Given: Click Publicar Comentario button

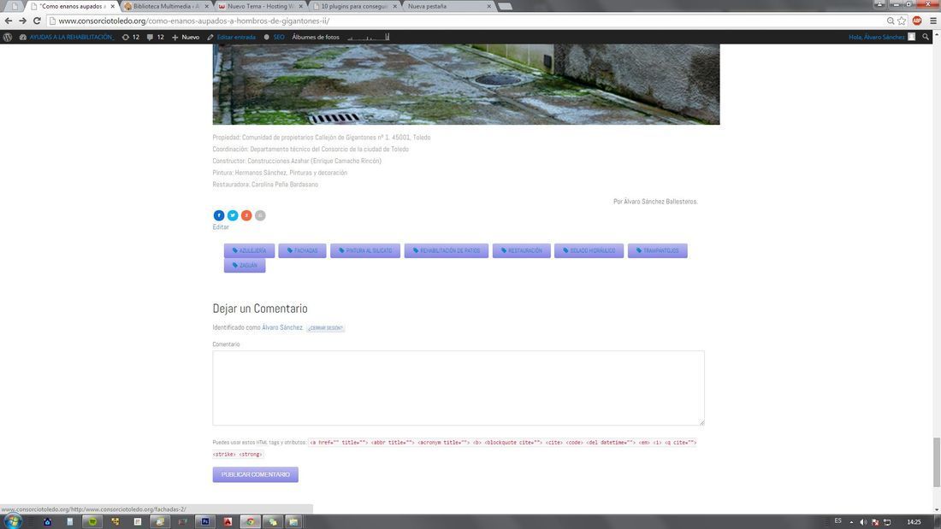Looking at the screenshot, I should pyautogui.click(x=255, y=474).
